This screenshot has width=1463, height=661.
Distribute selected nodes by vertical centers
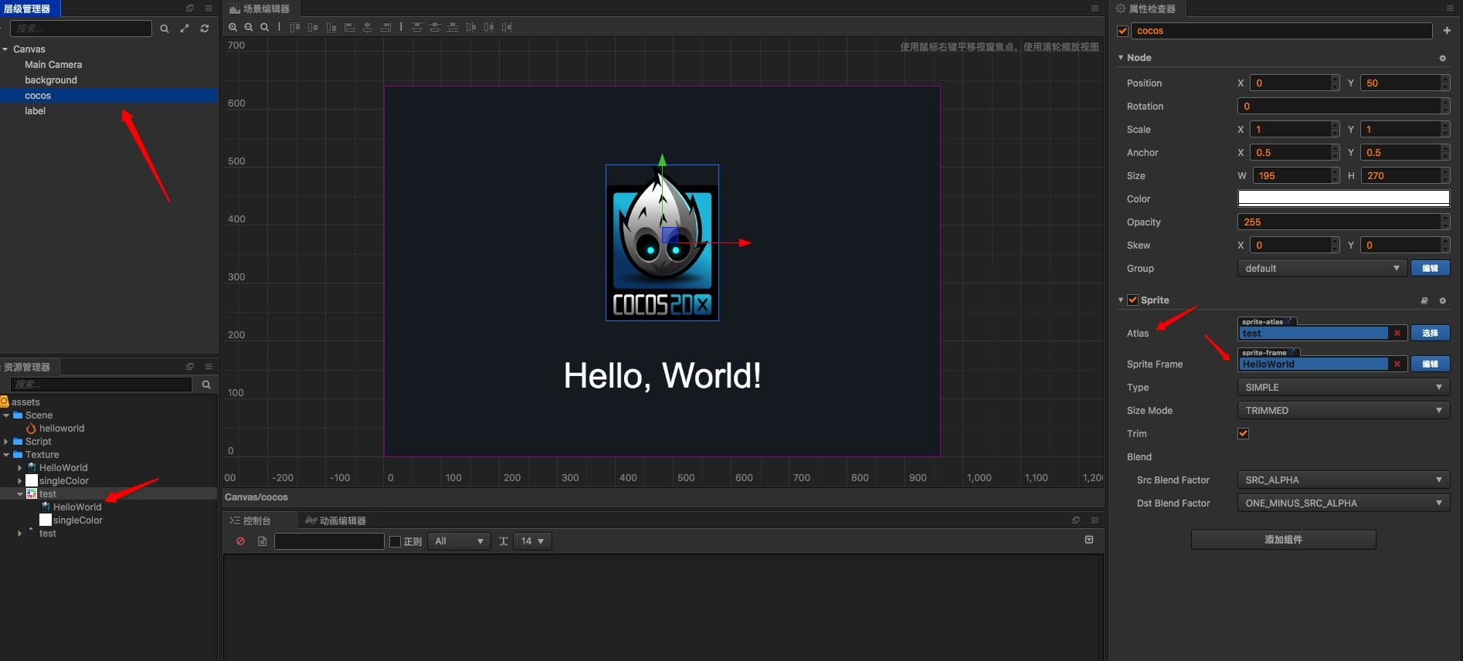[x=435, y=27]
